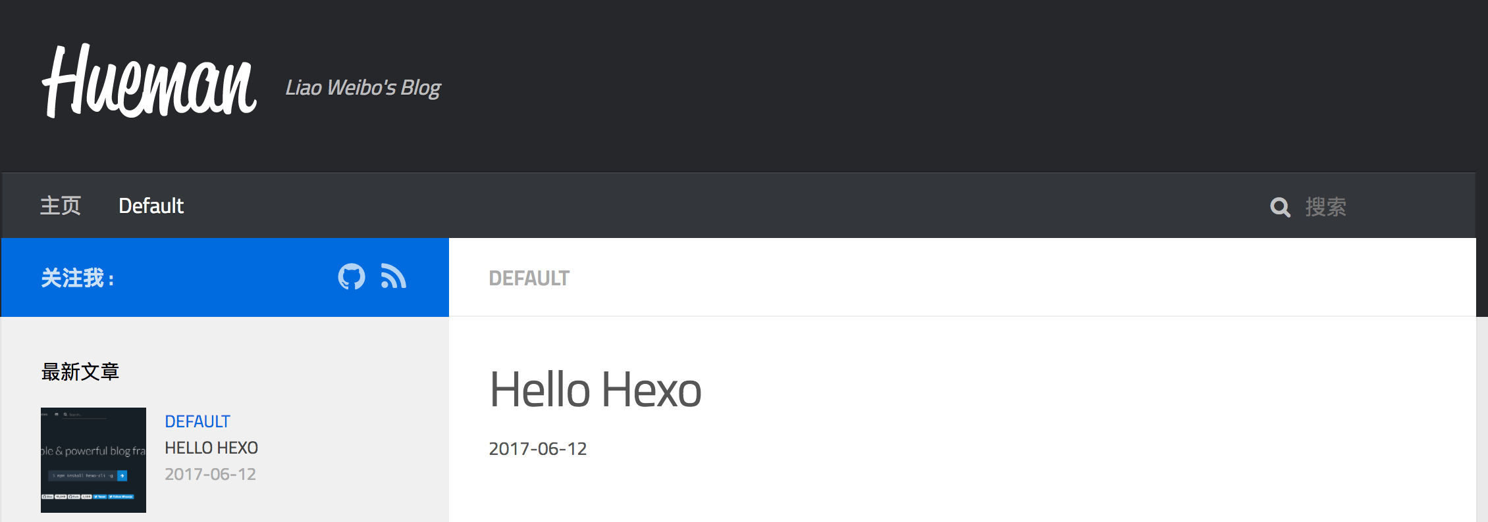Click the 关注我 follow label
Viewport: 1488px width, 522px height.
(77, 277)
